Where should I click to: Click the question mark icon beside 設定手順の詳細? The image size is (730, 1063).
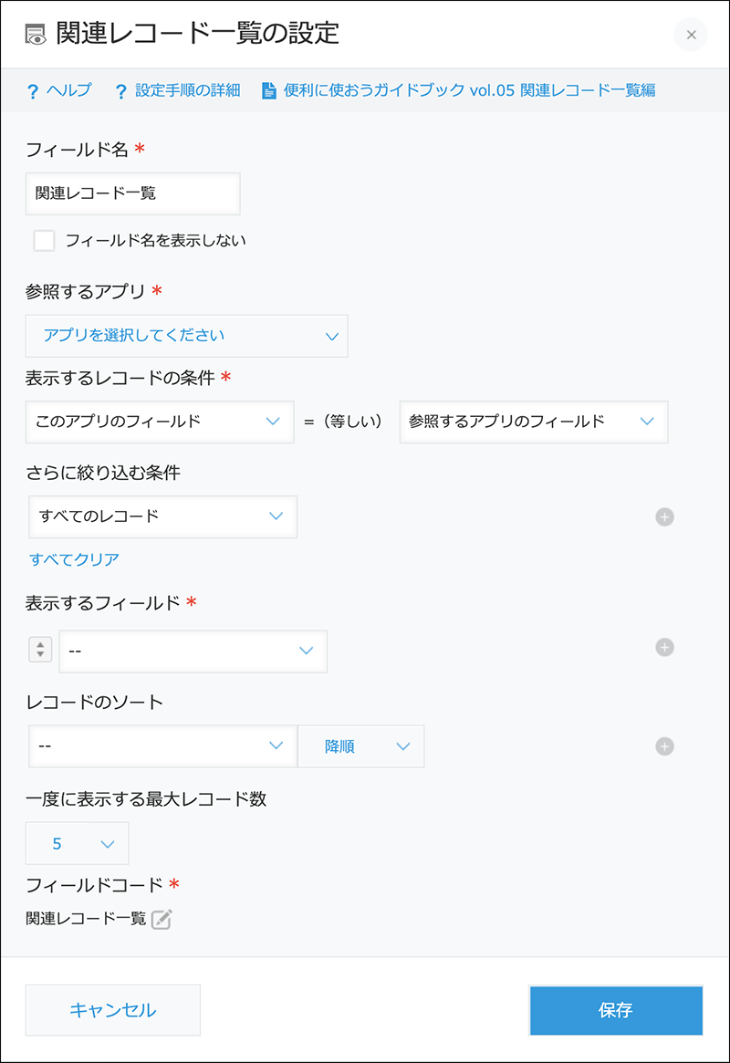point(120,90)
